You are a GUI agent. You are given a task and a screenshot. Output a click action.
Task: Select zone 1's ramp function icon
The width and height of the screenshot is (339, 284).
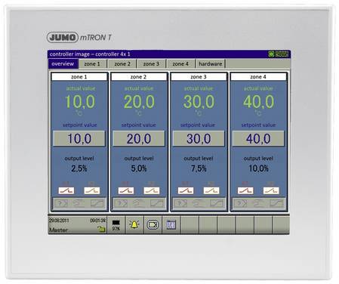97,203
